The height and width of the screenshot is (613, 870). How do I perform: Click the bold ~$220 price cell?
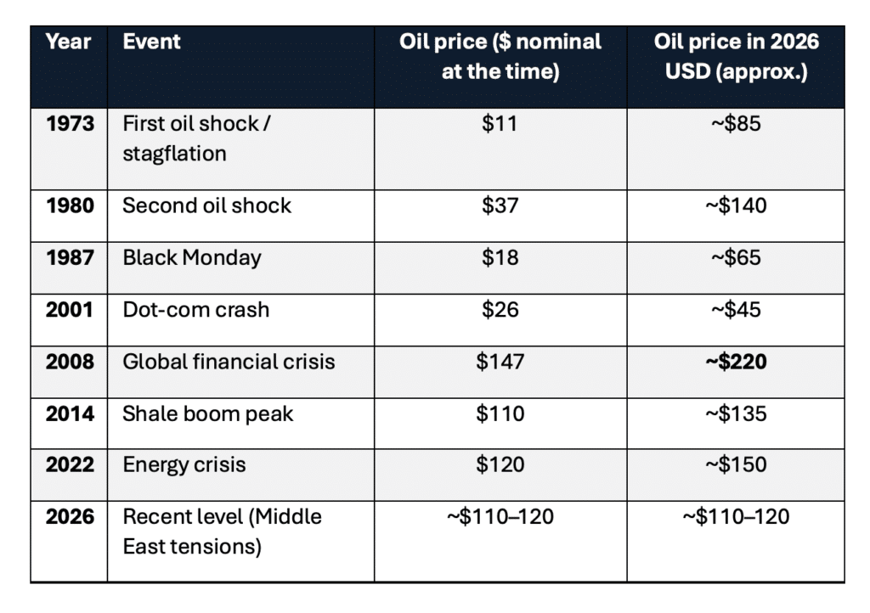[x=736, y=362]
